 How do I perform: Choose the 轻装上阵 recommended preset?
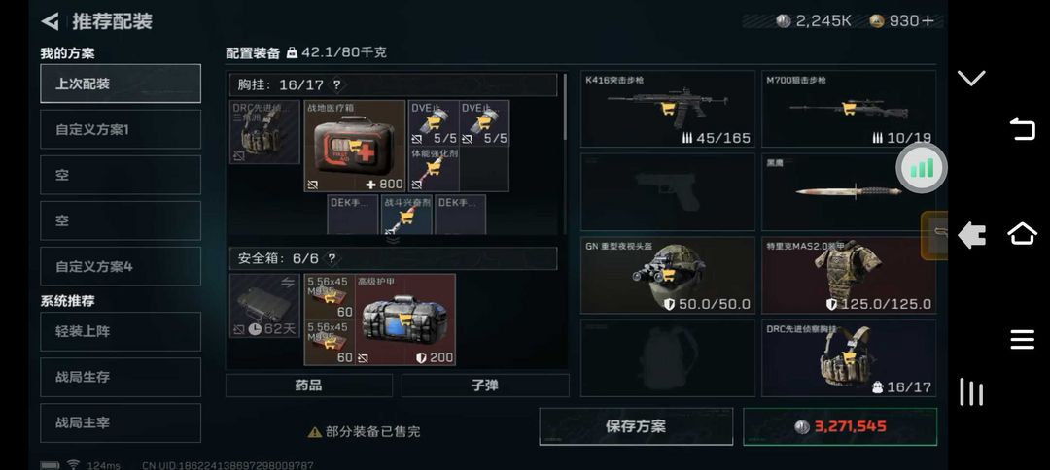pyautogui.click(x=121, y=331)
